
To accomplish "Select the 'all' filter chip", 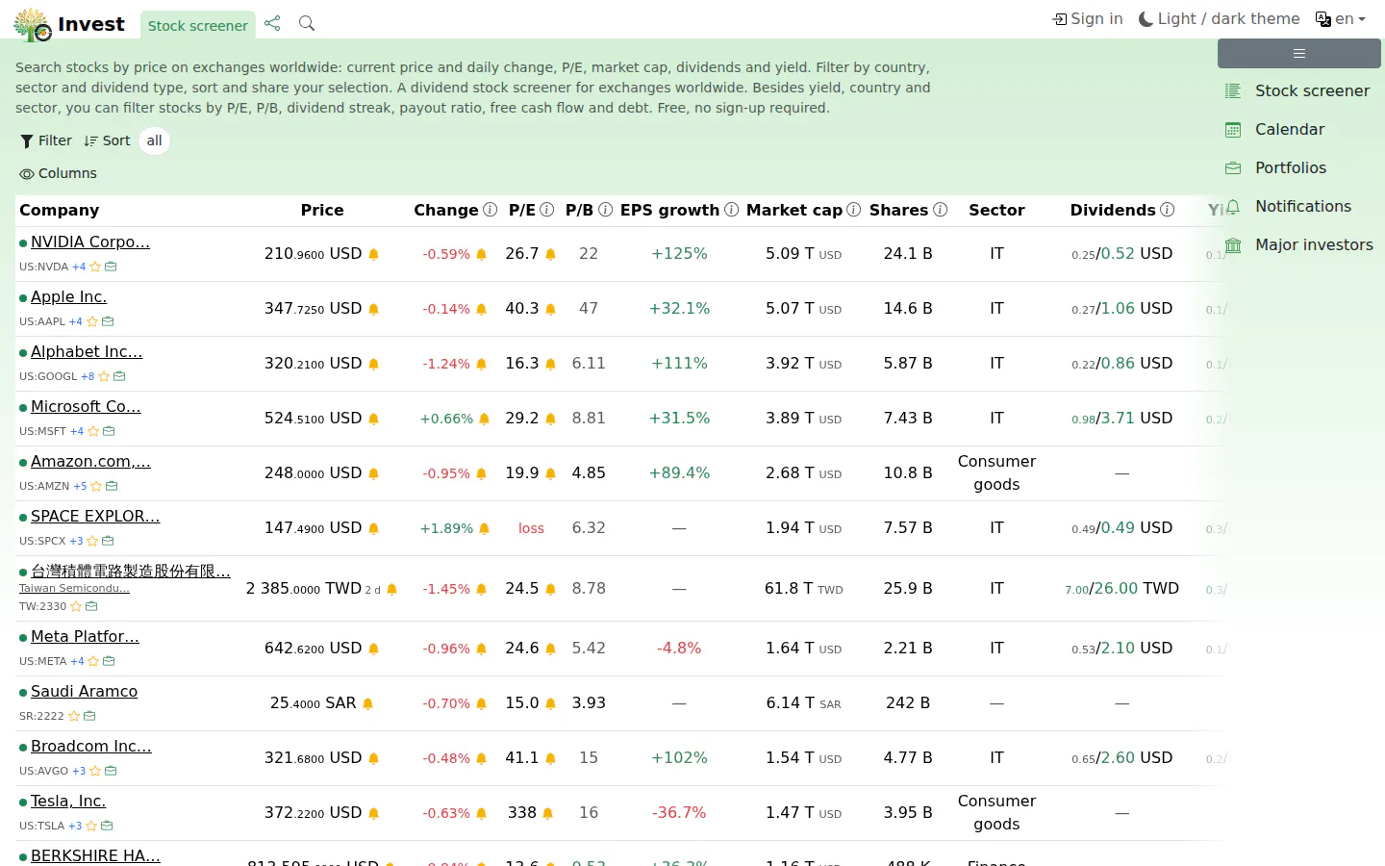I will pos(154,140).
